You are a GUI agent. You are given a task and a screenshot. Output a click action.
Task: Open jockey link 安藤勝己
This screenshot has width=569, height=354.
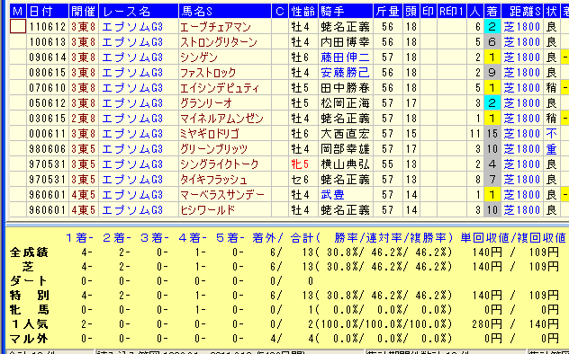point(345,73)
